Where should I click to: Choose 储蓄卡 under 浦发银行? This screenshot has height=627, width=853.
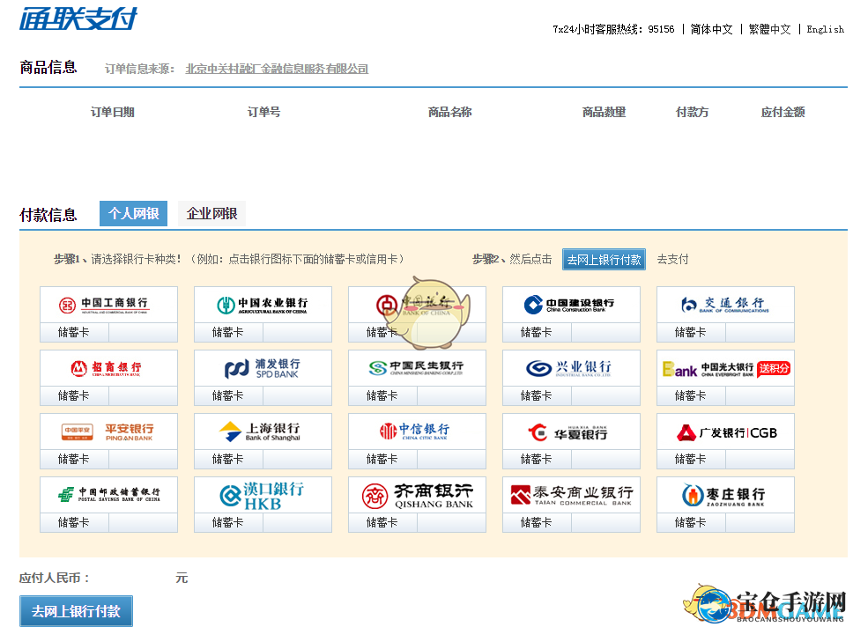[x=228, y=396]
